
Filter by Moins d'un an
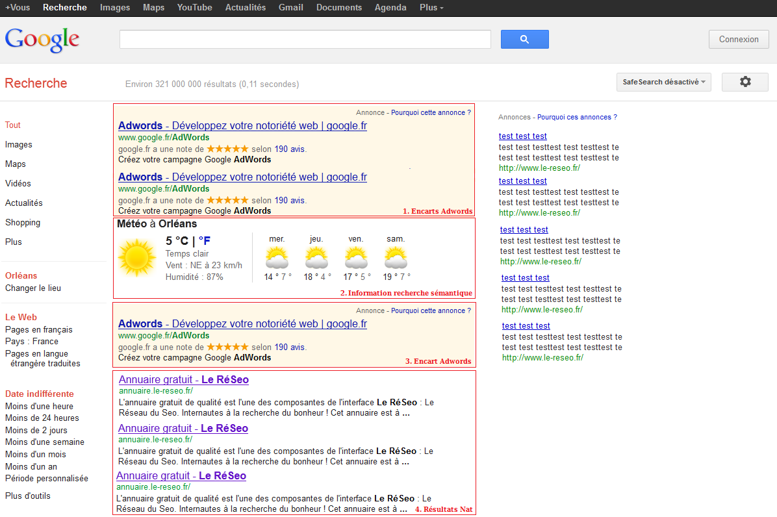31,466
